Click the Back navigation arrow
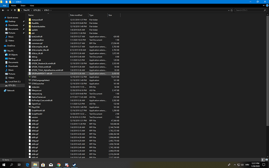Viewport: 269px width, 168px height. tap(3, 10)
